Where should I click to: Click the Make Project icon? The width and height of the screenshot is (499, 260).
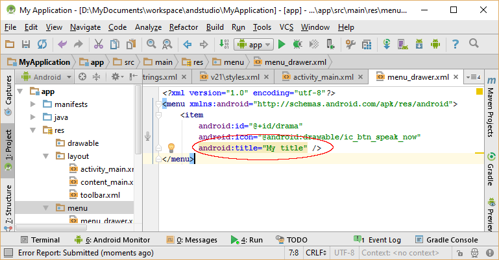pyautogui.click(x=224, y=44)
